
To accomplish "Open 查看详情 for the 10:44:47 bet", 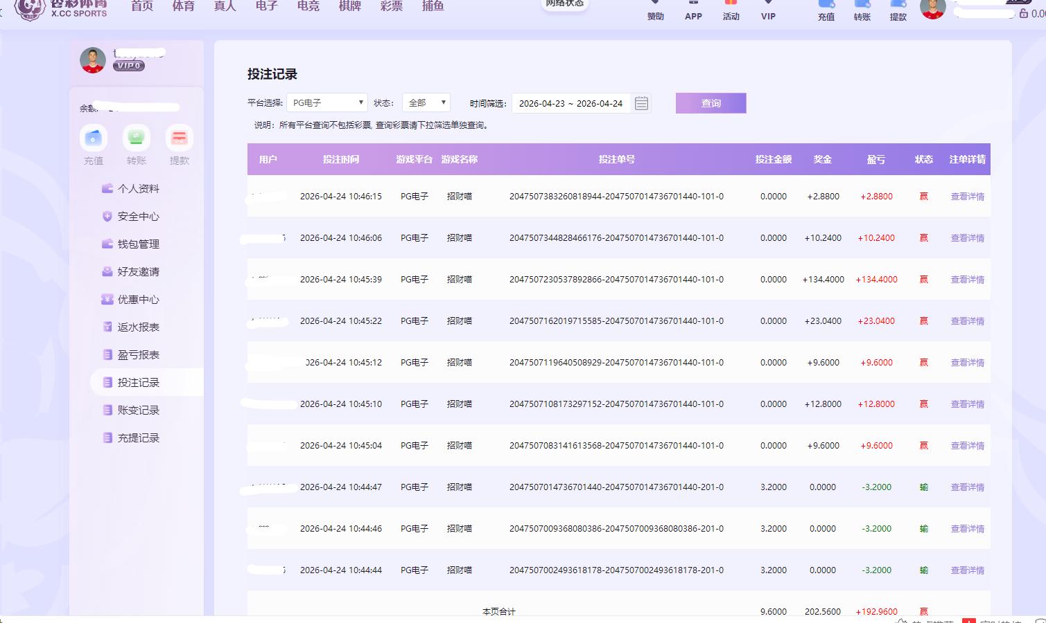I will coord(967,487).
